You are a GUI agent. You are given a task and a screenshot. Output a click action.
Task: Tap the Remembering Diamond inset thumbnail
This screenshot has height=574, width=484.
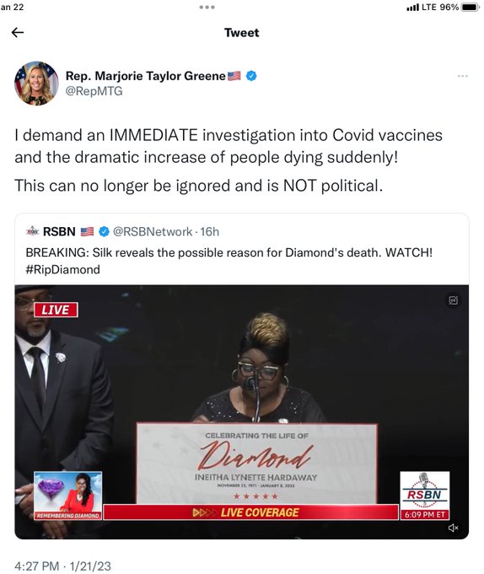click(68, 495)
